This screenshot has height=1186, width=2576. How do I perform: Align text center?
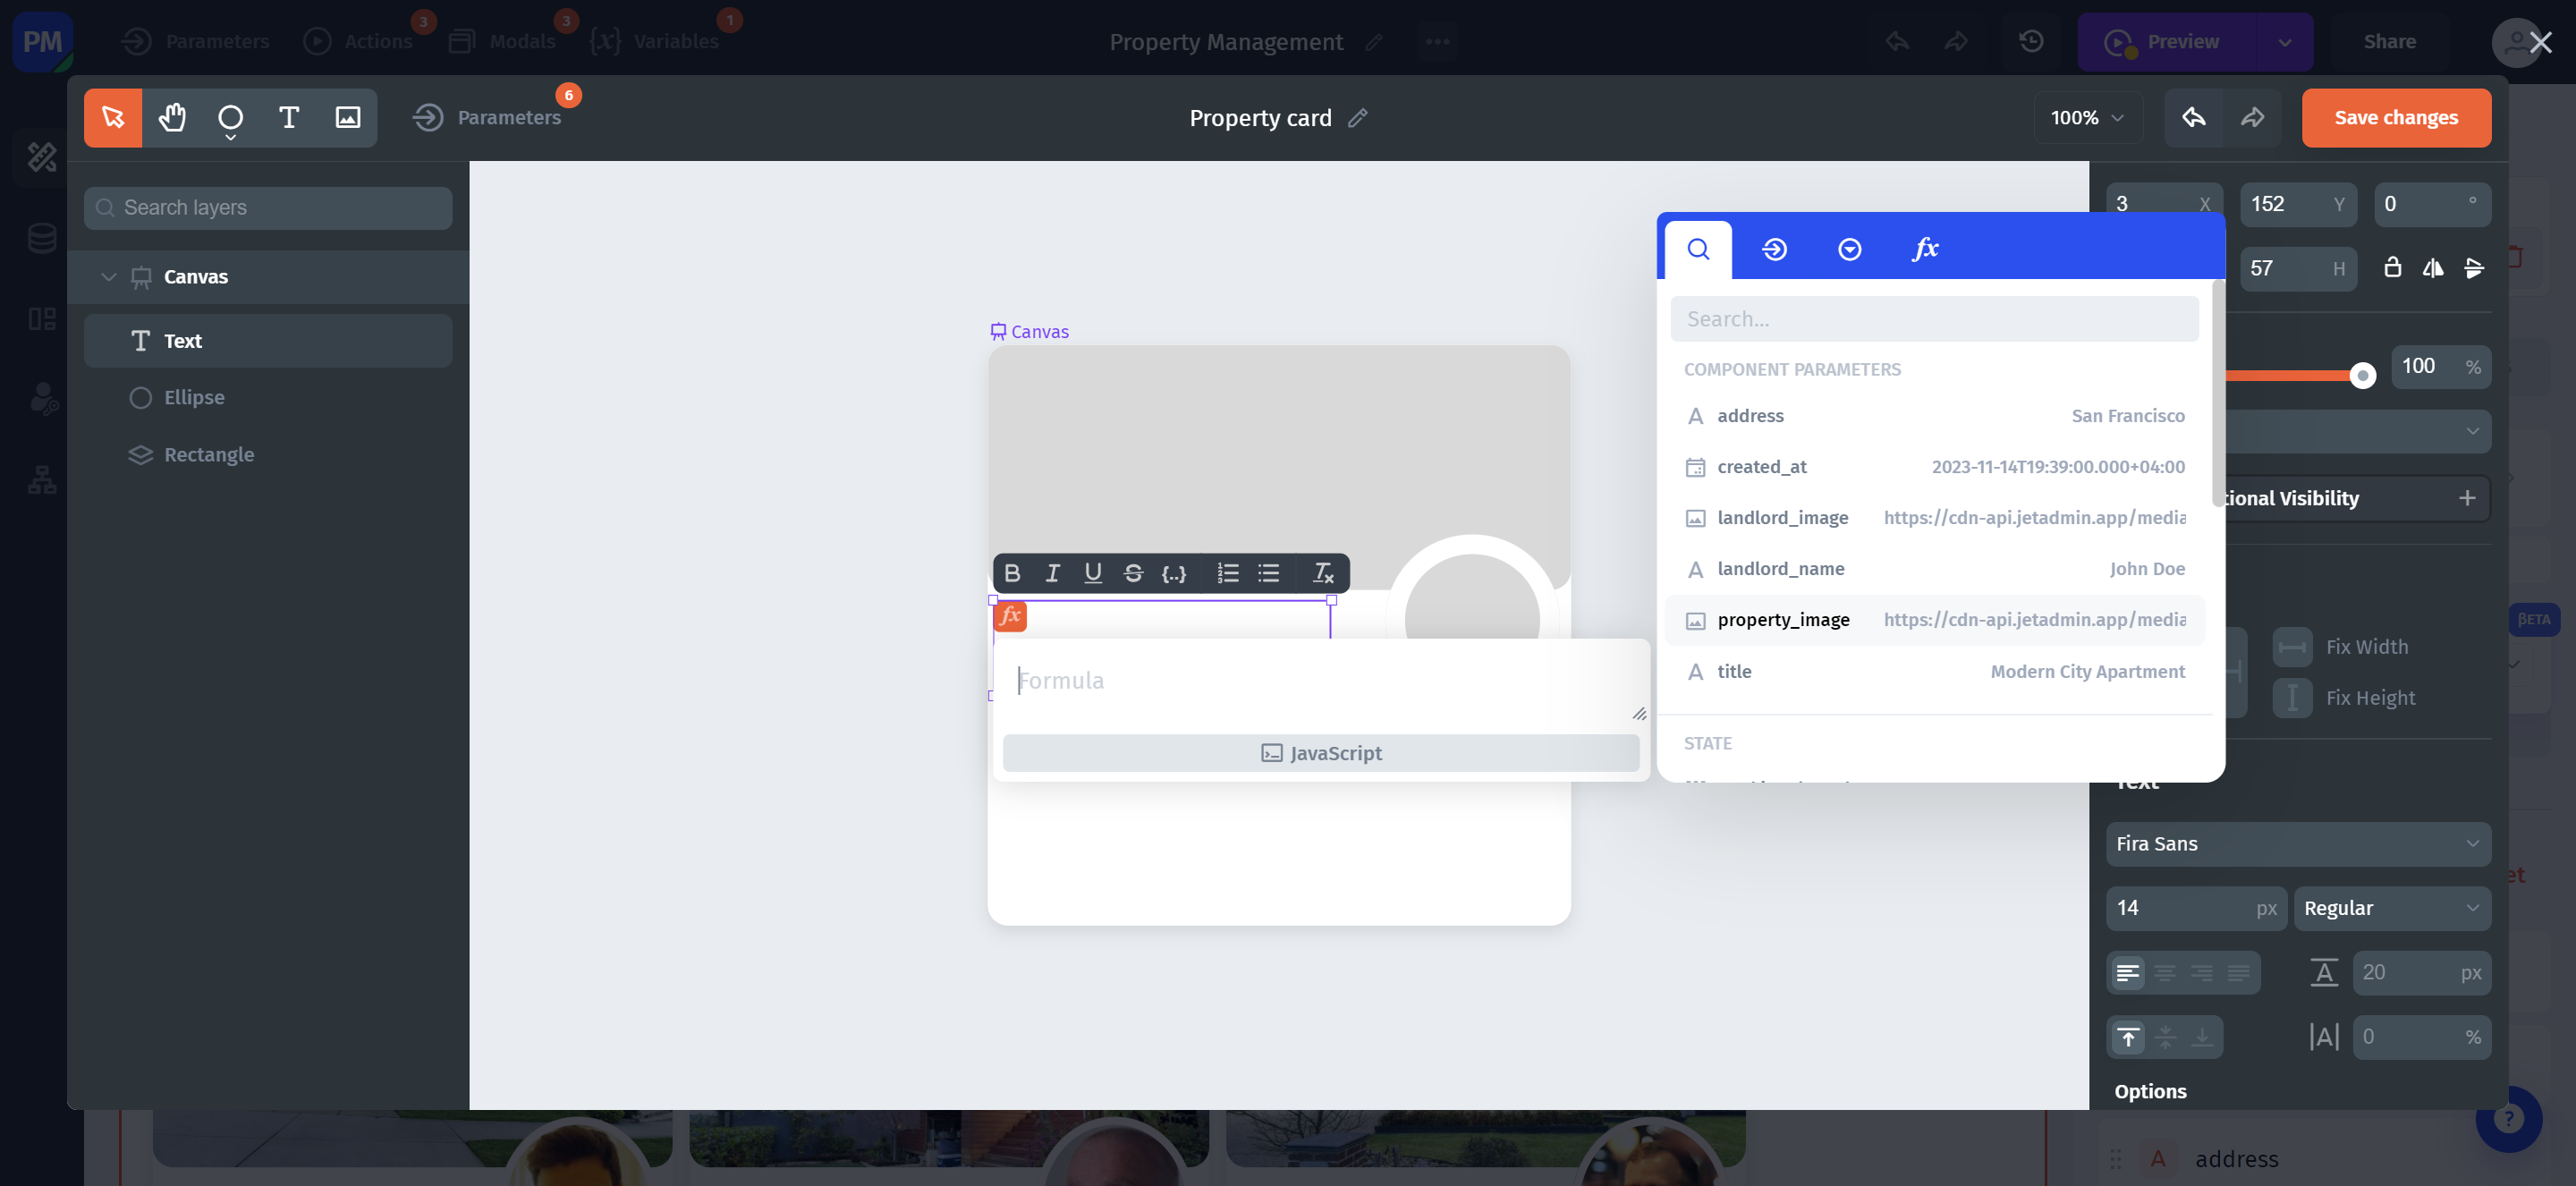(2165, 972)
